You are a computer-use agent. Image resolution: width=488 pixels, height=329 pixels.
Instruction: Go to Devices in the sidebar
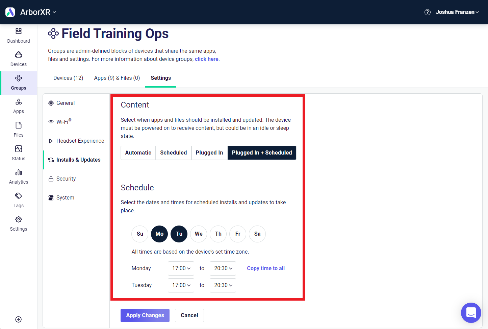click(x=19, y=59)
